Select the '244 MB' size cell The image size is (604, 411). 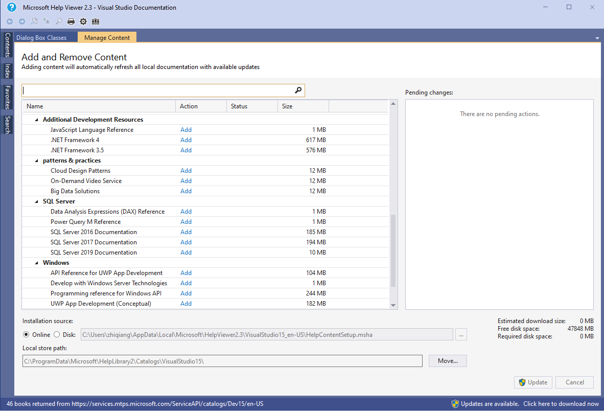coord(316,293)
